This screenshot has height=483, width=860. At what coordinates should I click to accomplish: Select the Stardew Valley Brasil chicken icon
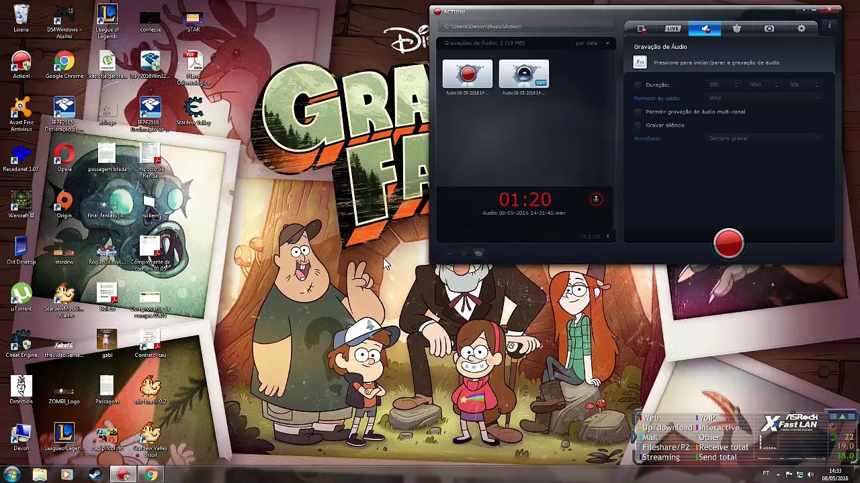point(150,439)
